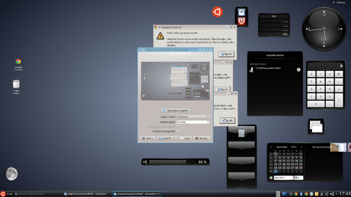
Task: Click the volume level bar at 80%
Action: coord(172,162)
